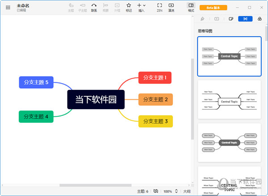Open the map overview icon in status bar
The height and width of the screenshot is (196, 268).
coord(156,191)
